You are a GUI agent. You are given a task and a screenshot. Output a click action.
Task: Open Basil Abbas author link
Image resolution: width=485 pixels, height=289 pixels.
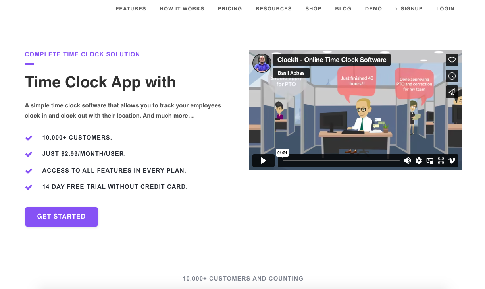coord(291,73)
